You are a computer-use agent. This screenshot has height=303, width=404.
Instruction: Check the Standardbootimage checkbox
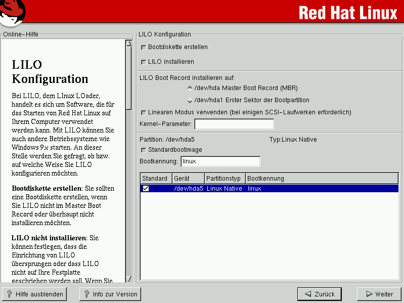tap(144, 150)
